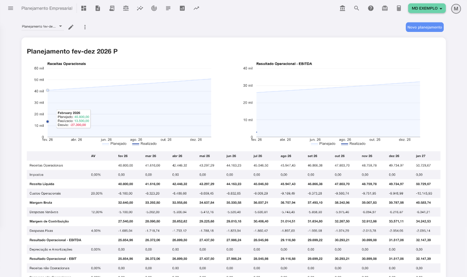Open the three-dot more options menu
Viewport: 467px width, 277px height.
(x=85, y=27)
